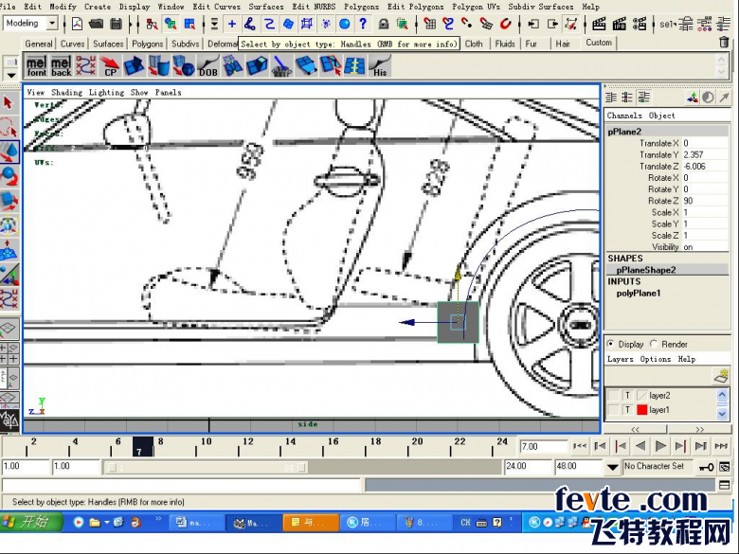Delete shelf item with trash icon
The height and width of the screenshot is (554, 739).
pos(724,43)
